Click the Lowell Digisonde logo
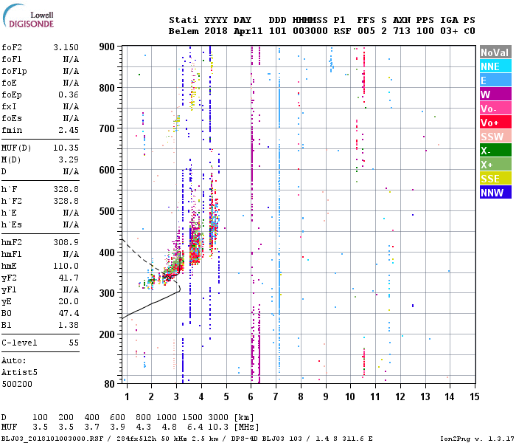The width and height of the screenshot is (516, 443). pos(28,16)
